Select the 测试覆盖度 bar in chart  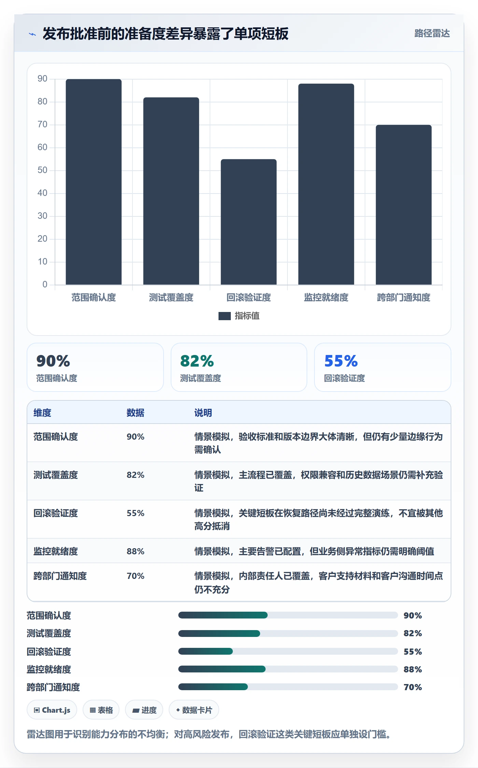[x=171, y=191]
